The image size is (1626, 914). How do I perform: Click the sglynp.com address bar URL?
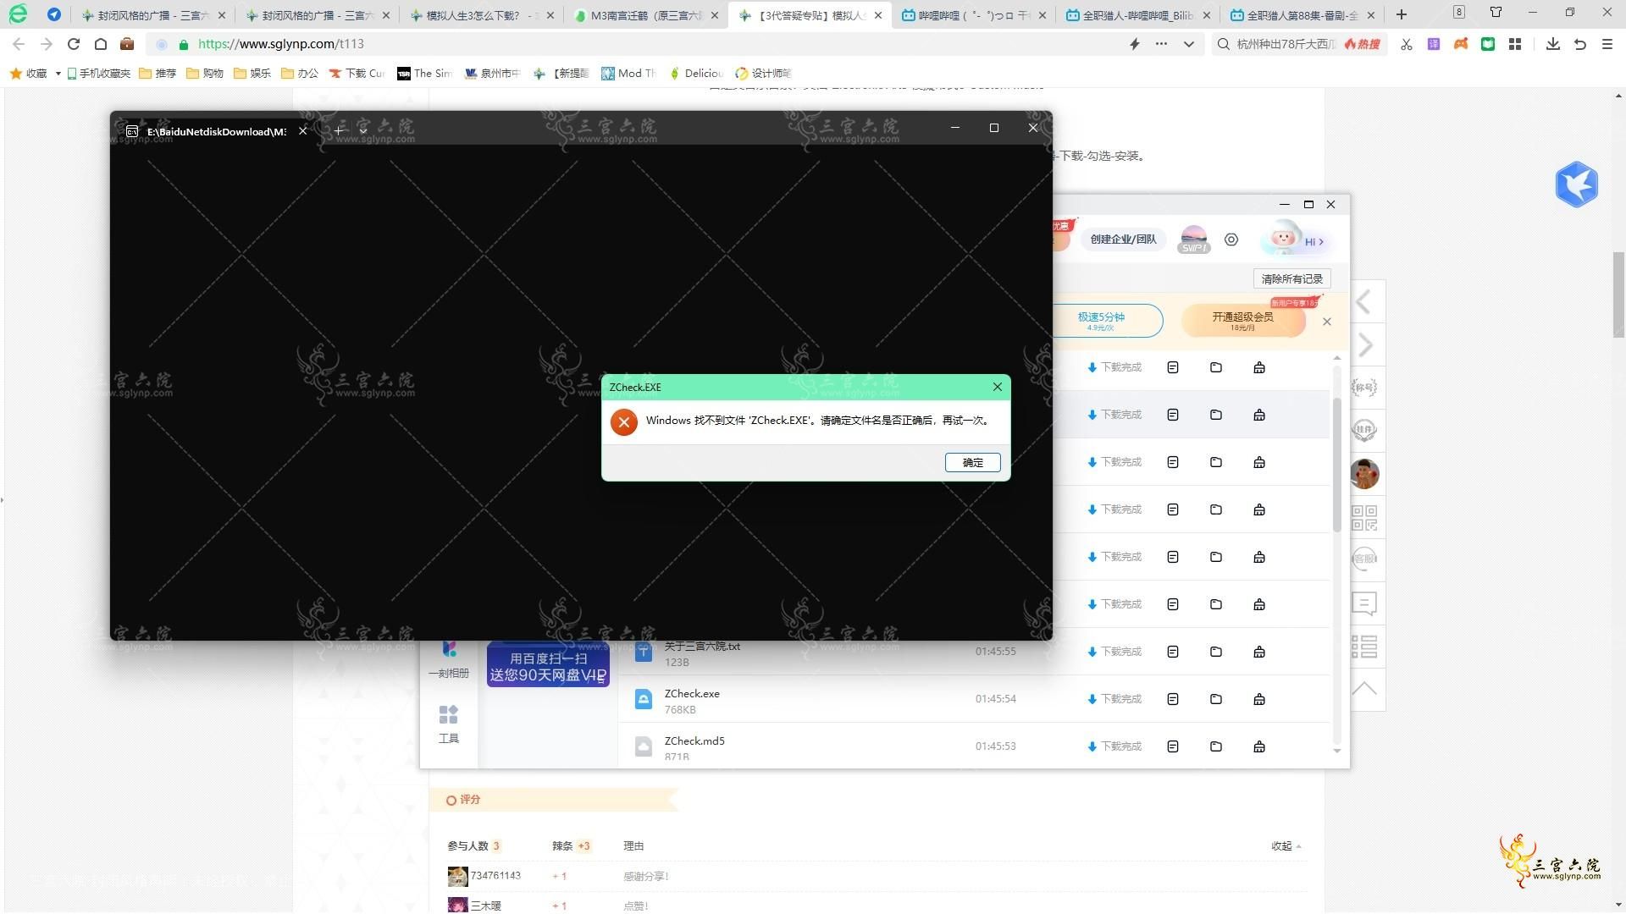281,44
